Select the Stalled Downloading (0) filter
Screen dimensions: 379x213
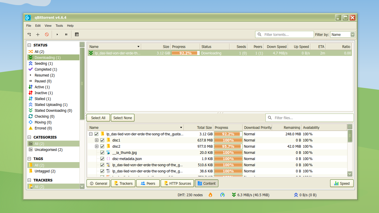(x=53, y=111)
